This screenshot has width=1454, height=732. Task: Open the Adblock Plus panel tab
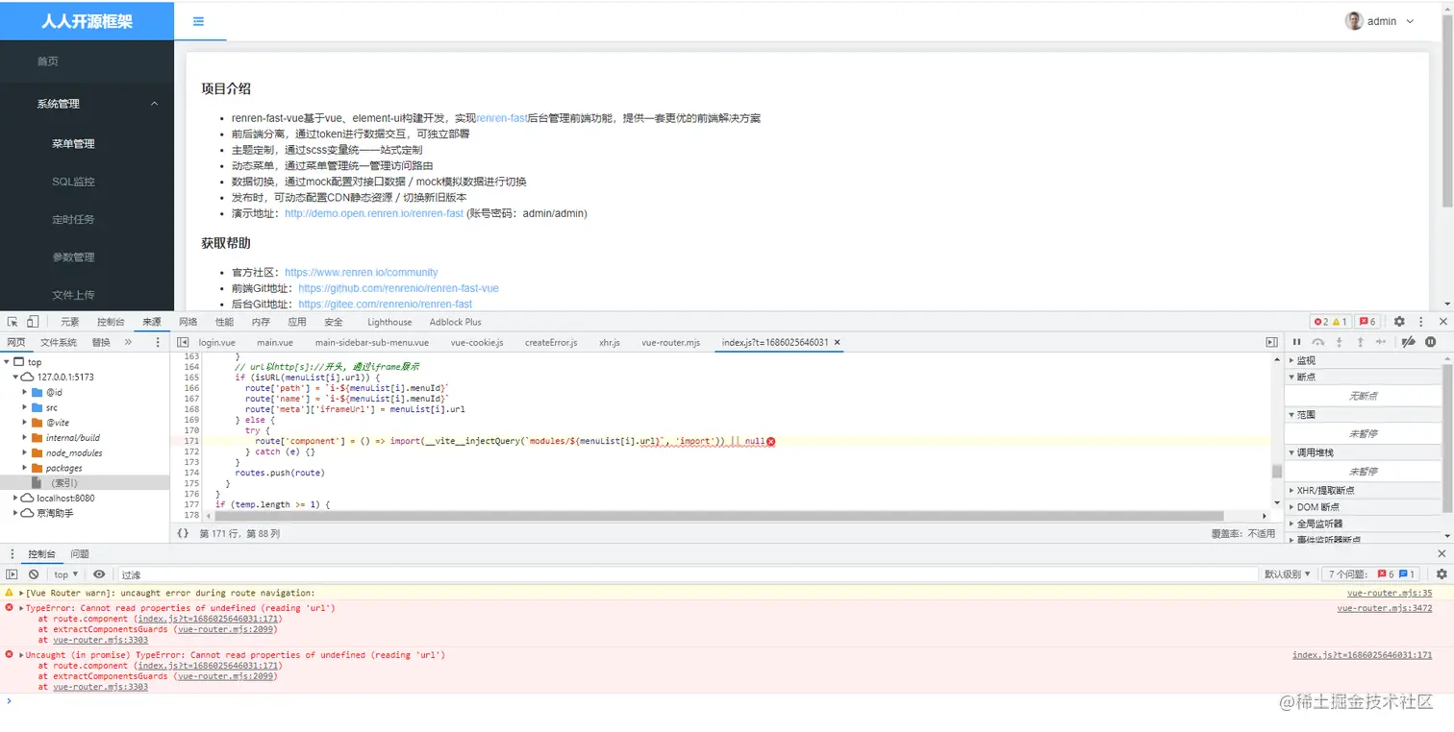(456, 322)
